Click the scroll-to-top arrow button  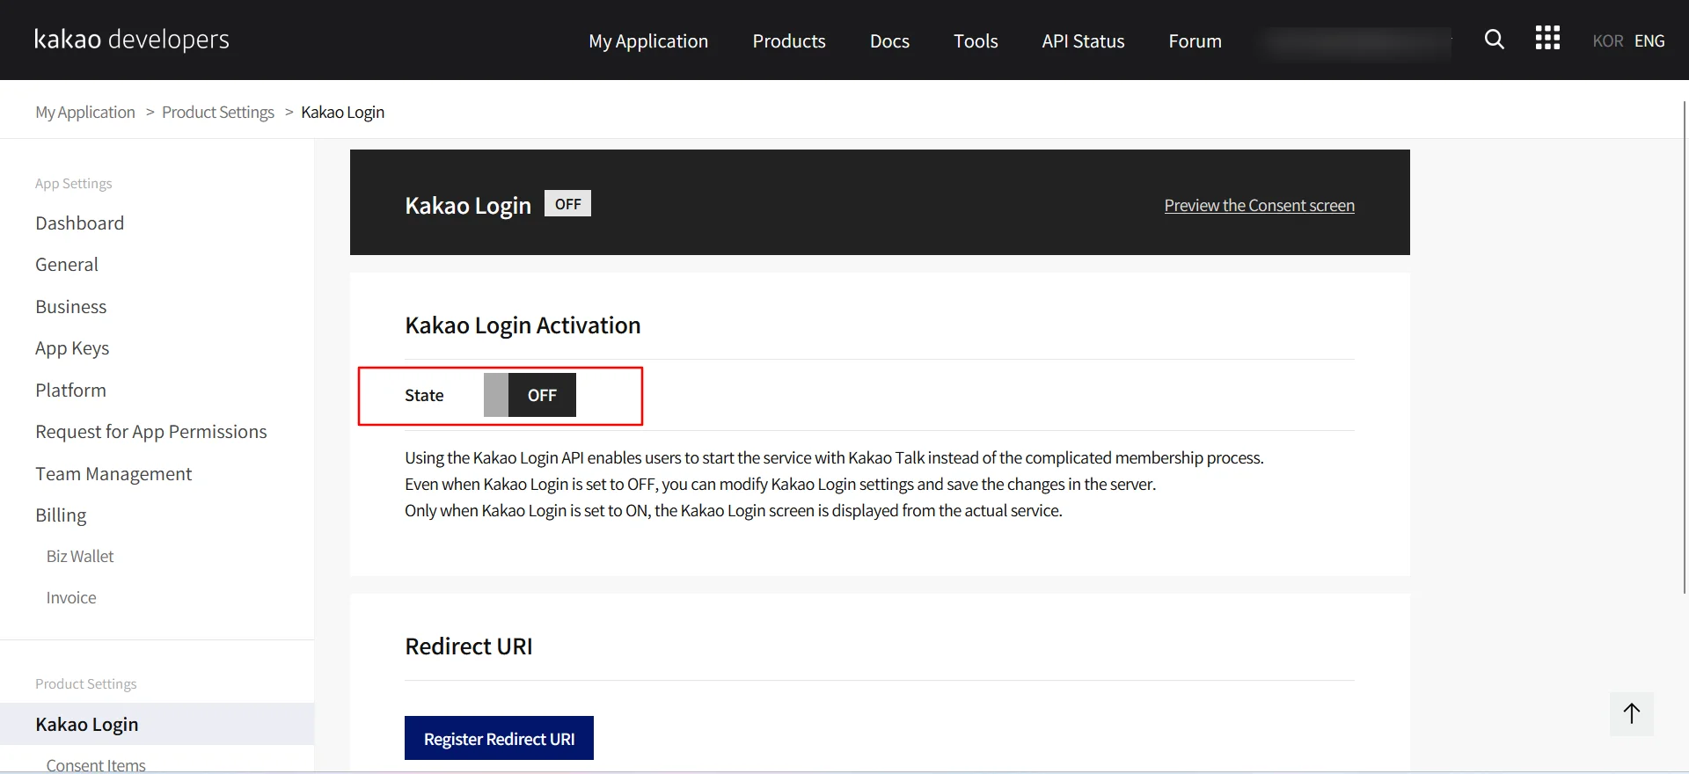1632,713
